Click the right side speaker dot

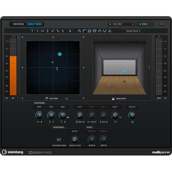(84, 68)
